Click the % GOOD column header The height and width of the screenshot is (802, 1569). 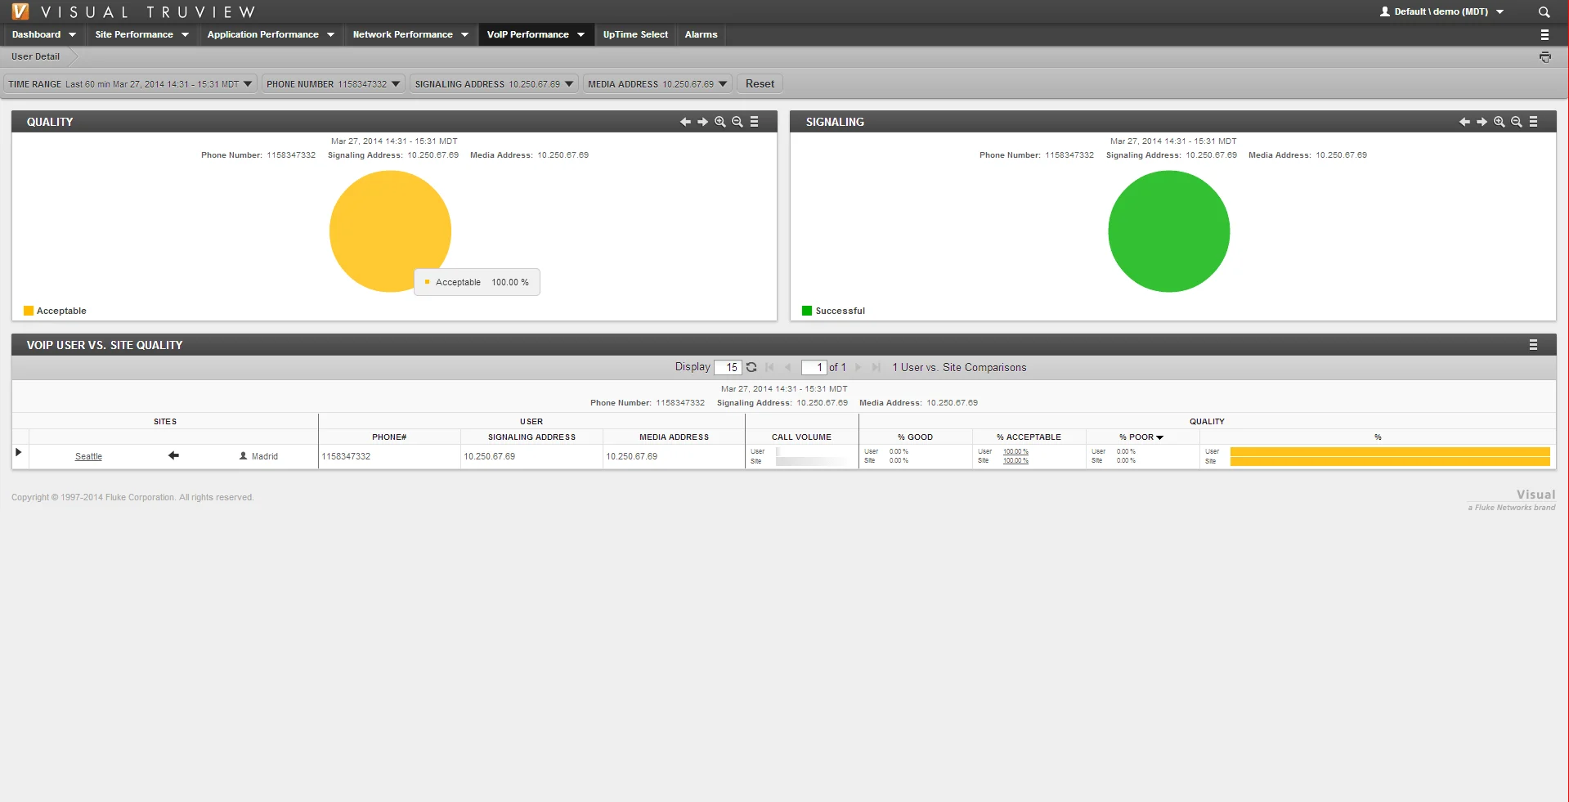[x=915, y=437]
